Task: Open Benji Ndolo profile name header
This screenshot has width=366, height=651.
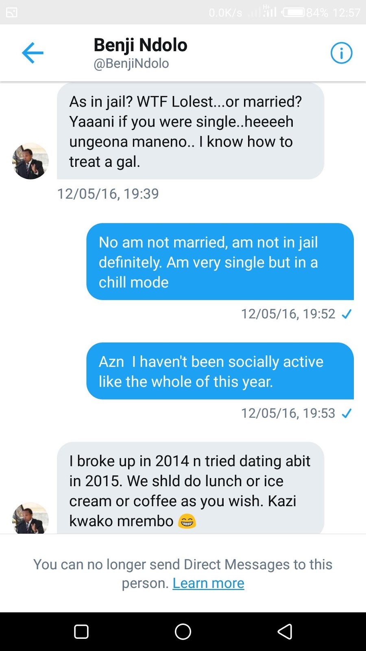Action: 140,45
